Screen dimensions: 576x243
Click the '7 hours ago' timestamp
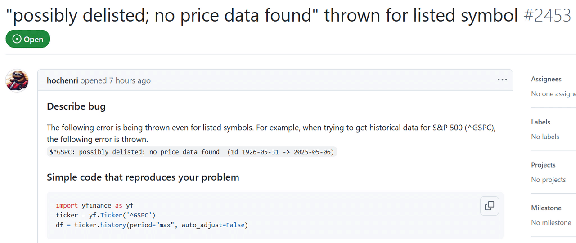tap(130, 80)
